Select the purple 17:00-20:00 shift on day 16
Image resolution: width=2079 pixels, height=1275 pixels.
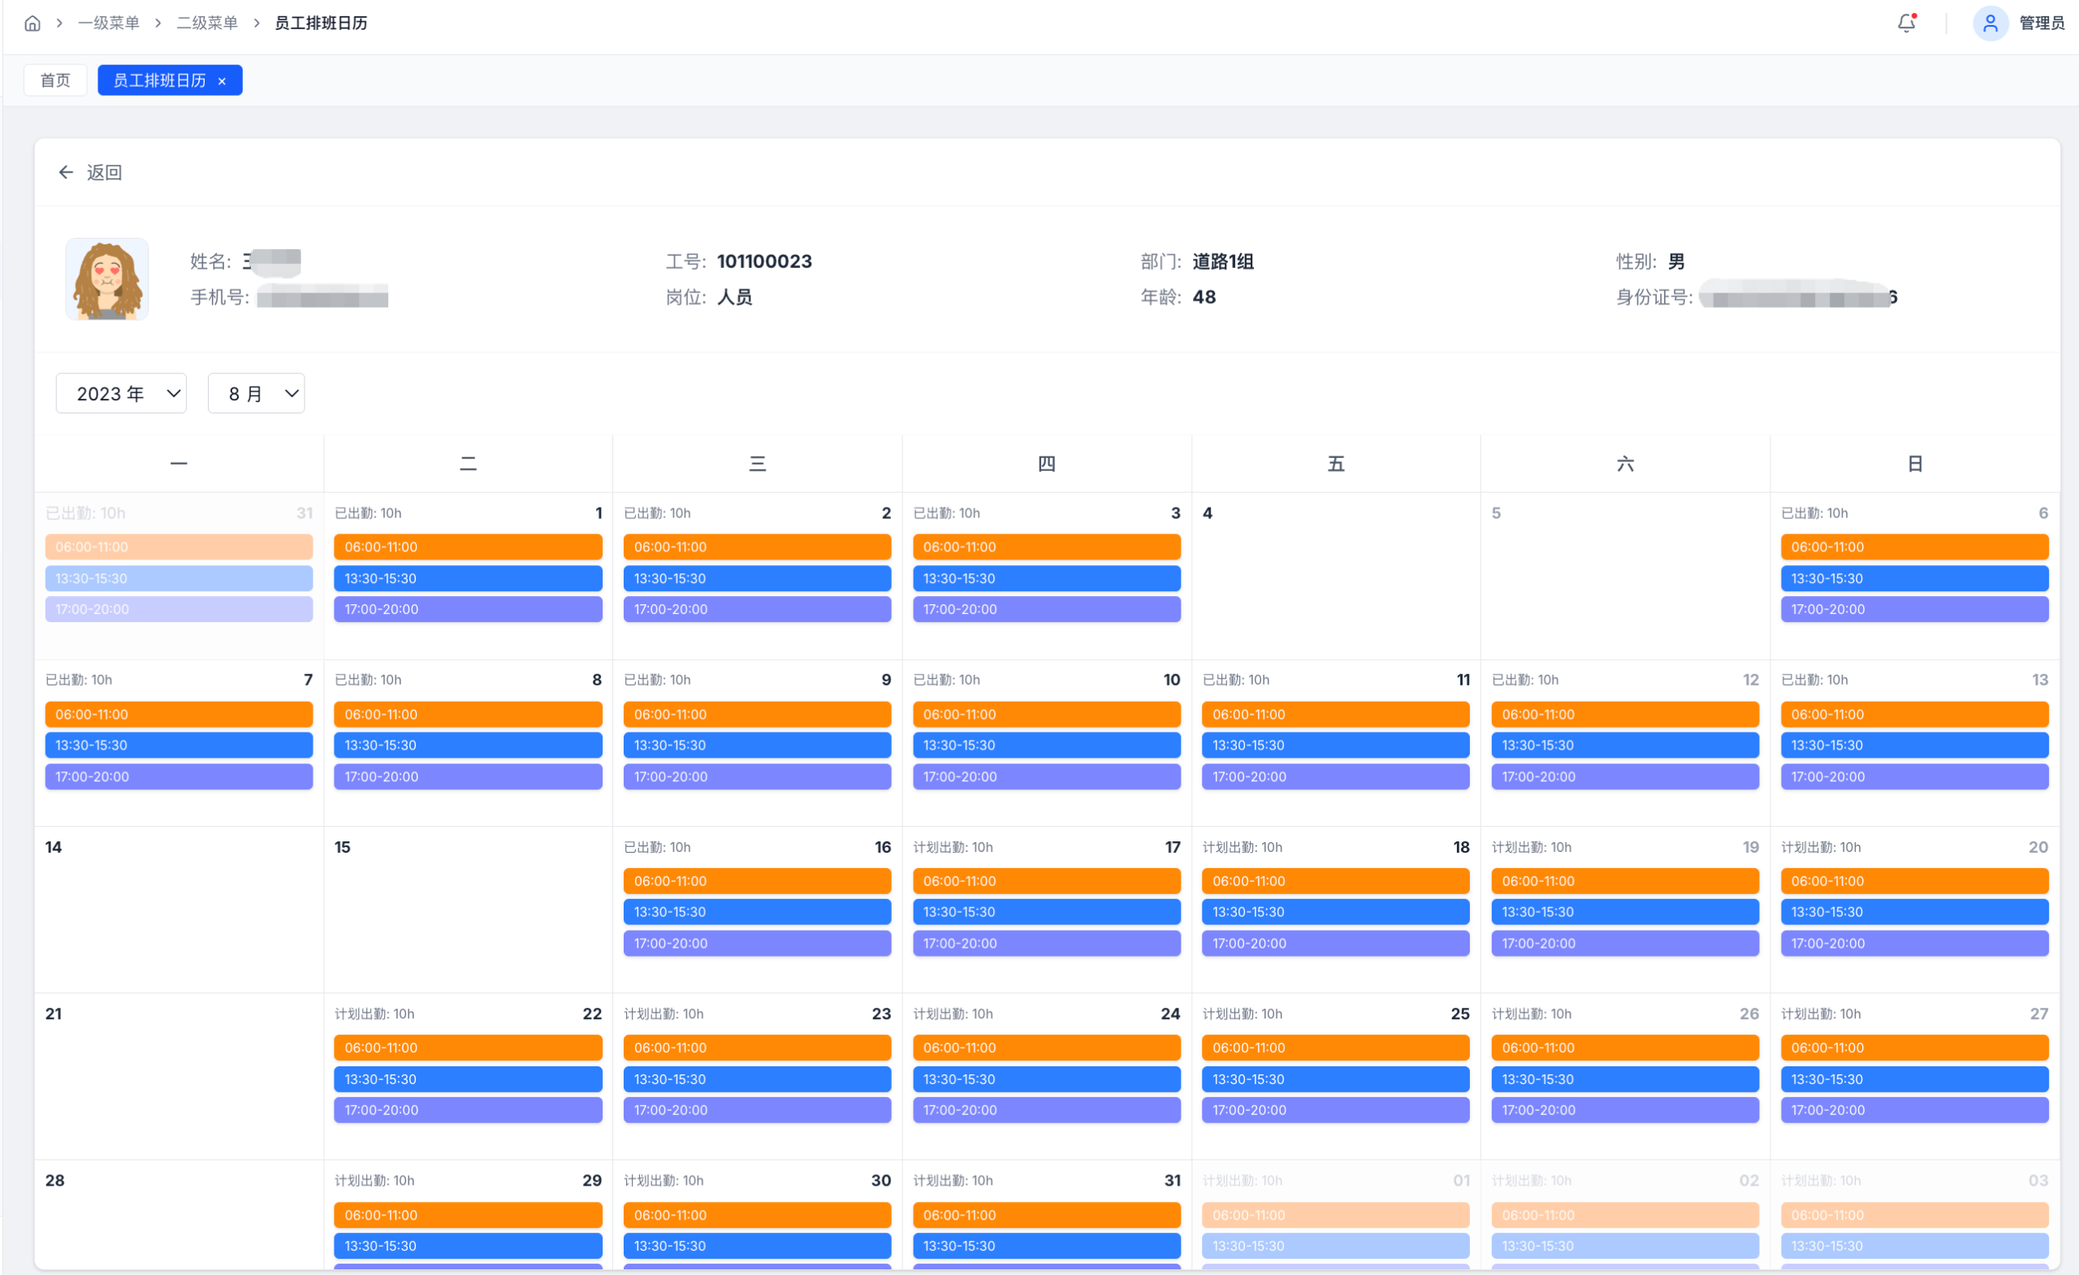click(x=757, y=943)
